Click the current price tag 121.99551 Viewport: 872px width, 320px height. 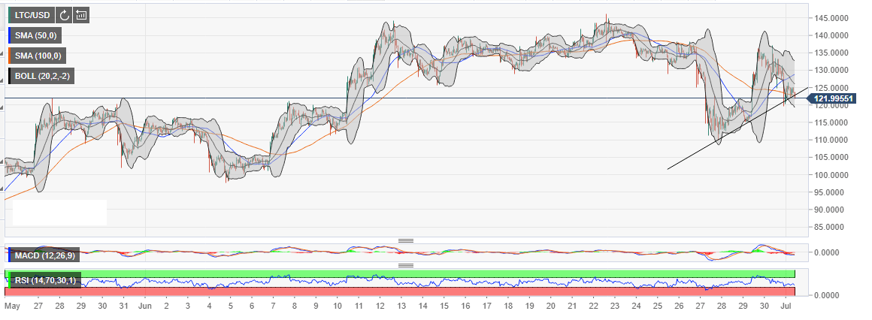[833, 99]
